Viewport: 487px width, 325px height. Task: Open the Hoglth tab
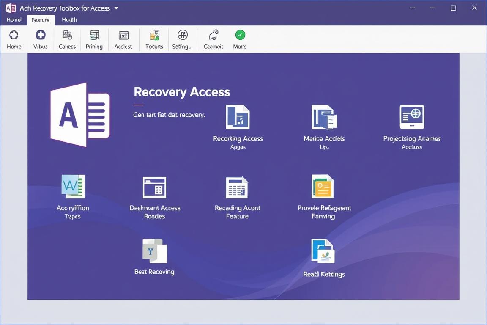point(69,19)
